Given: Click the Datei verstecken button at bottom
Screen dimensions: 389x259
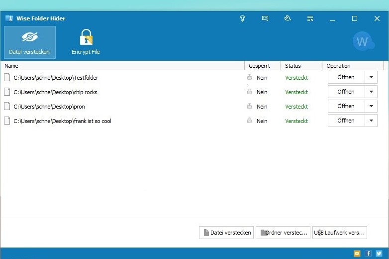Looking at the screenshot, I should [226, 233].
